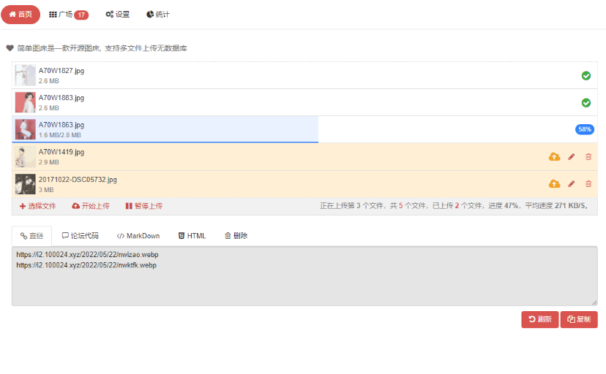
Task: Click the file name A70W1419.jpg
Action: [61, 151]
